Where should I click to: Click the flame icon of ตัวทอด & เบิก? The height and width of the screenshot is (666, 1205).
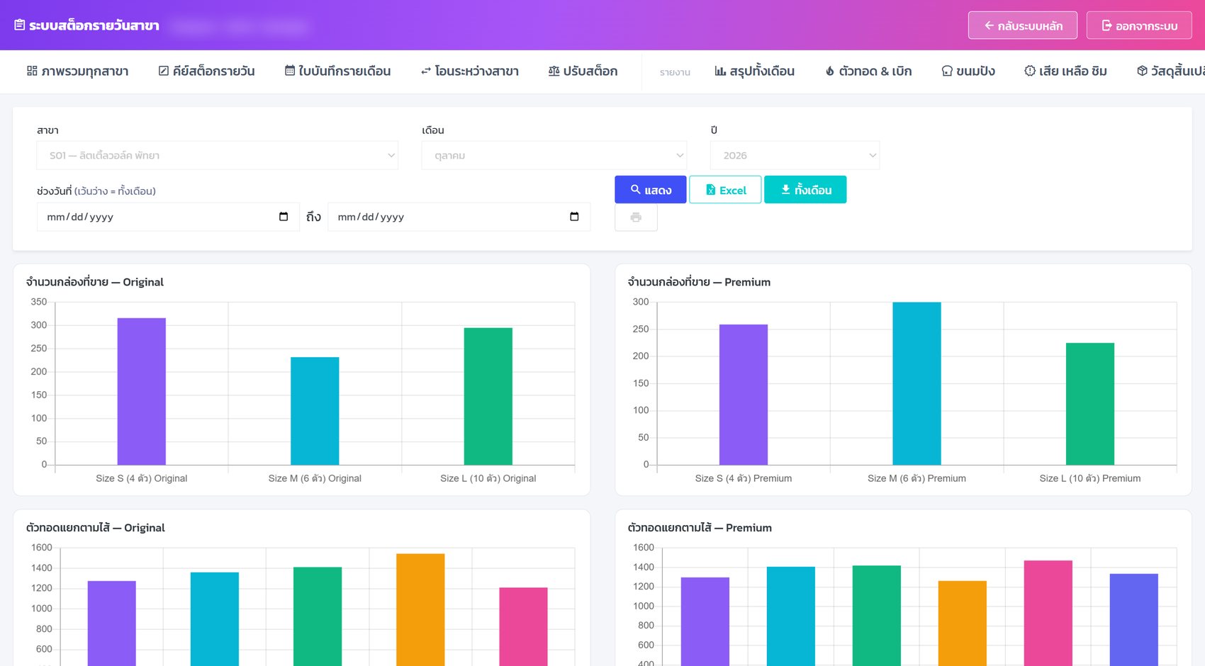(830, 71)
